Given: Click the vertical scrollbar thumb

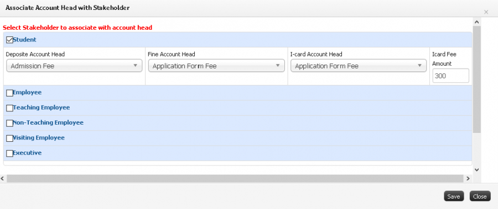Looking at the screenshot, I should (x=476, y=79).
